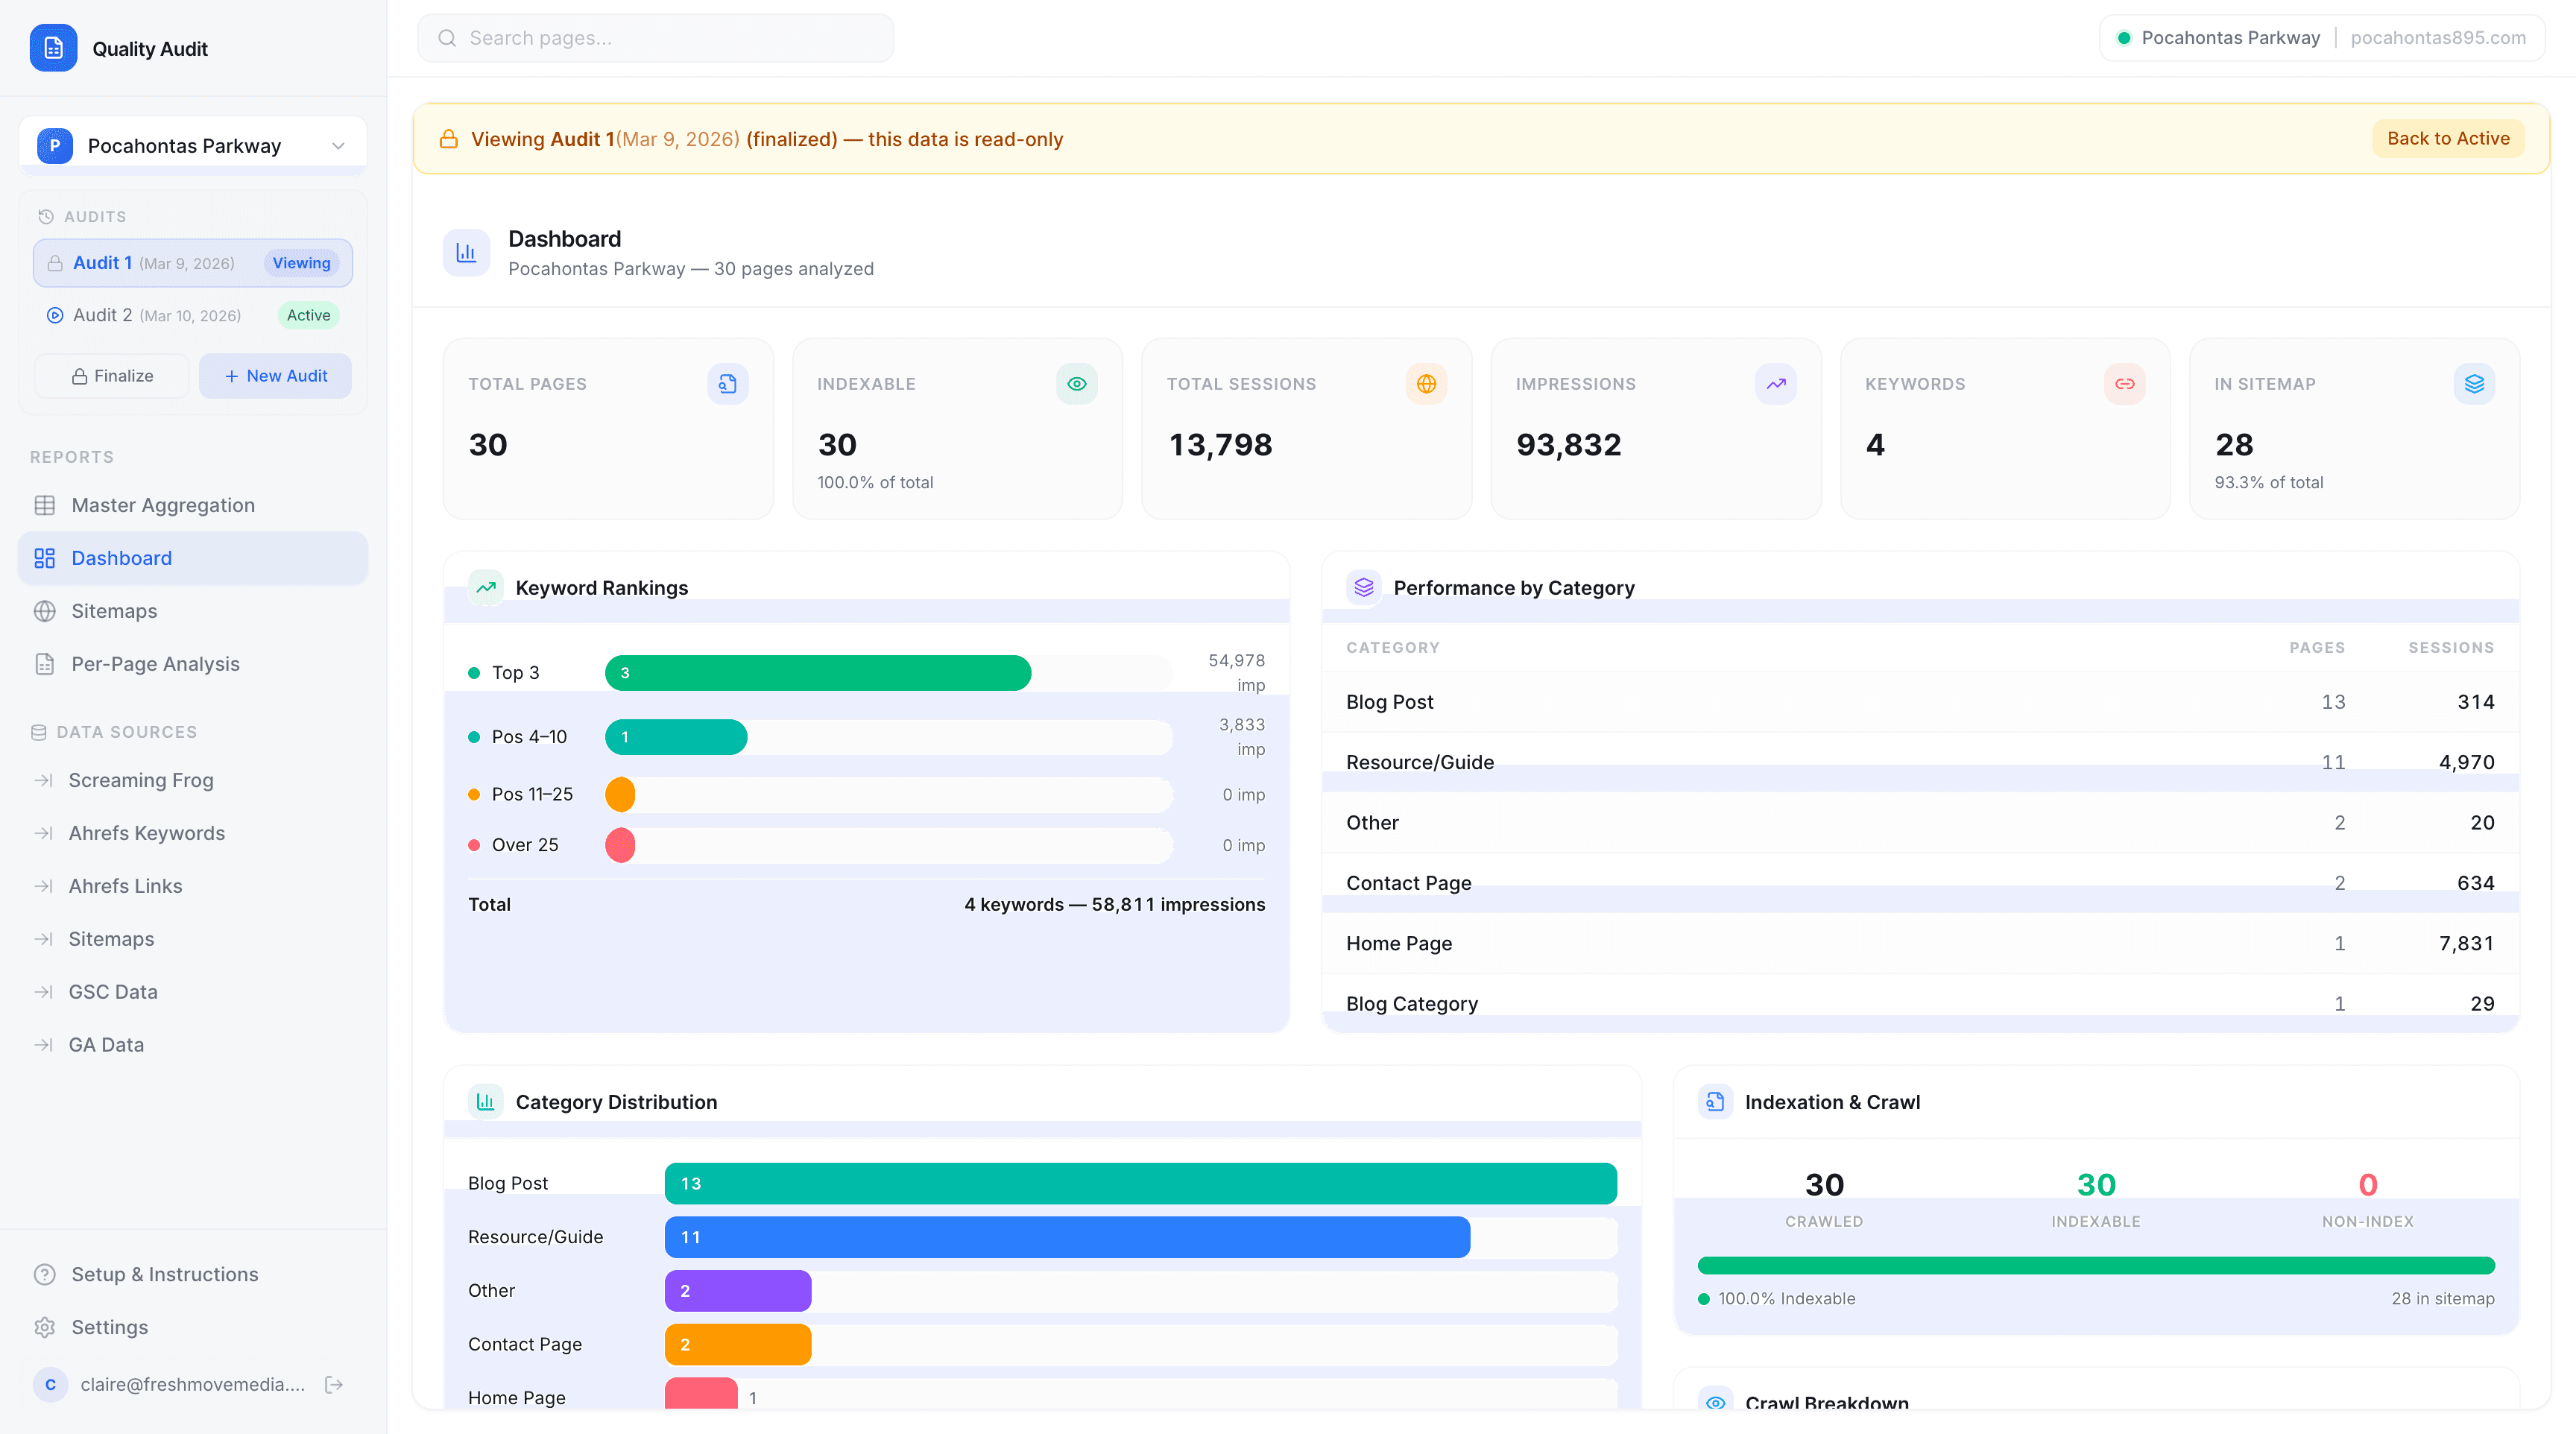Open Ahrefs Keywords data source
This screenshot has width=2576, height=1434.
pos(193,833)
